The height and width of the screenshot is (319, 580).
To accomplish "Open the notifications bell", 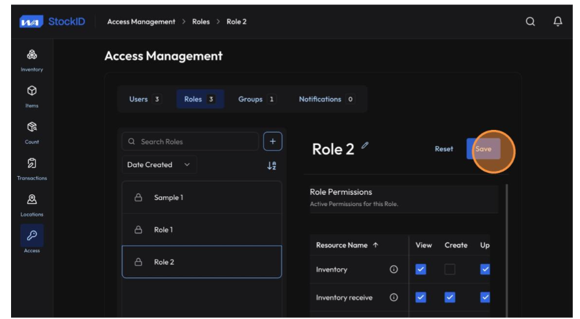I will click(557, 21).
